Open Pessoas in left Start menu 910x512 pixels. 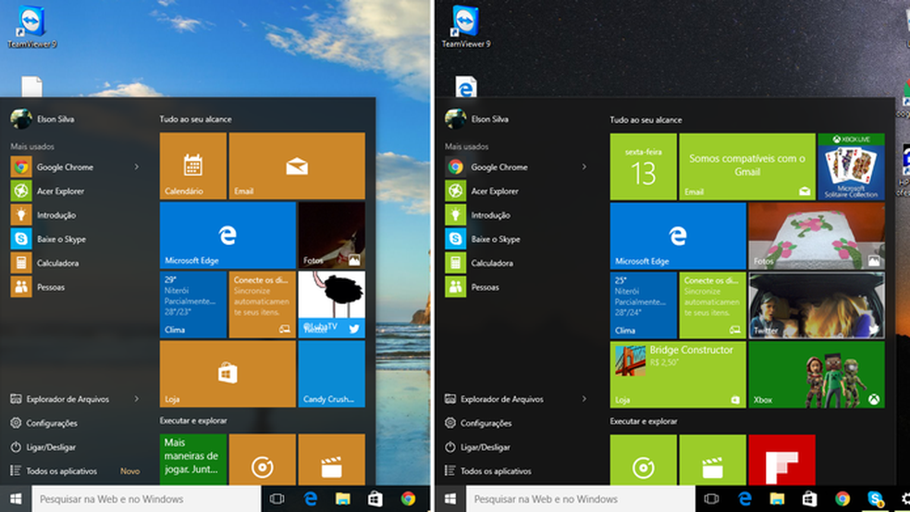(x=38, y=287)
